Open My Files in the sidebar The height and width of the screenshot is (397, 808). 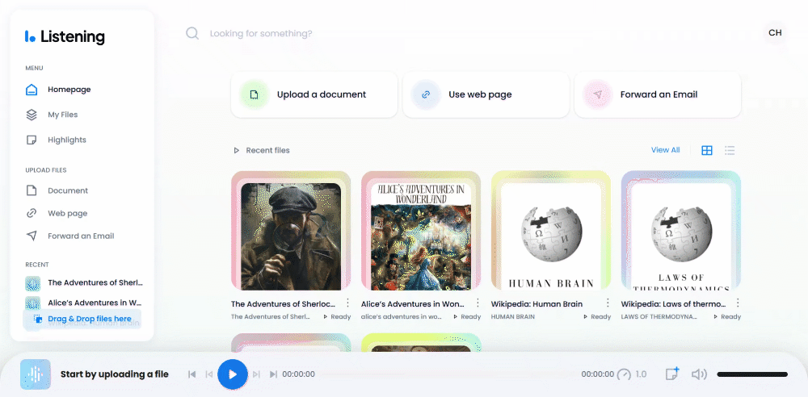(63, 115)
